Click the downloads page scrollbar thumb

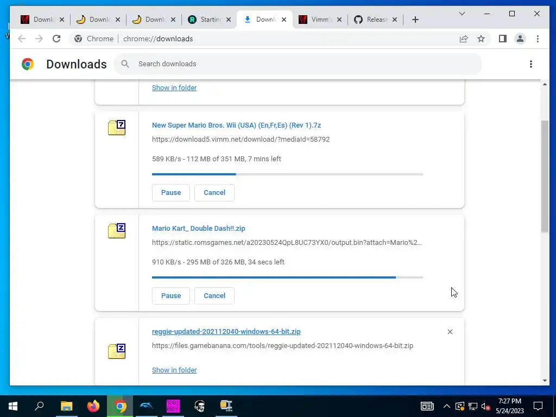[x=545, y=176]
